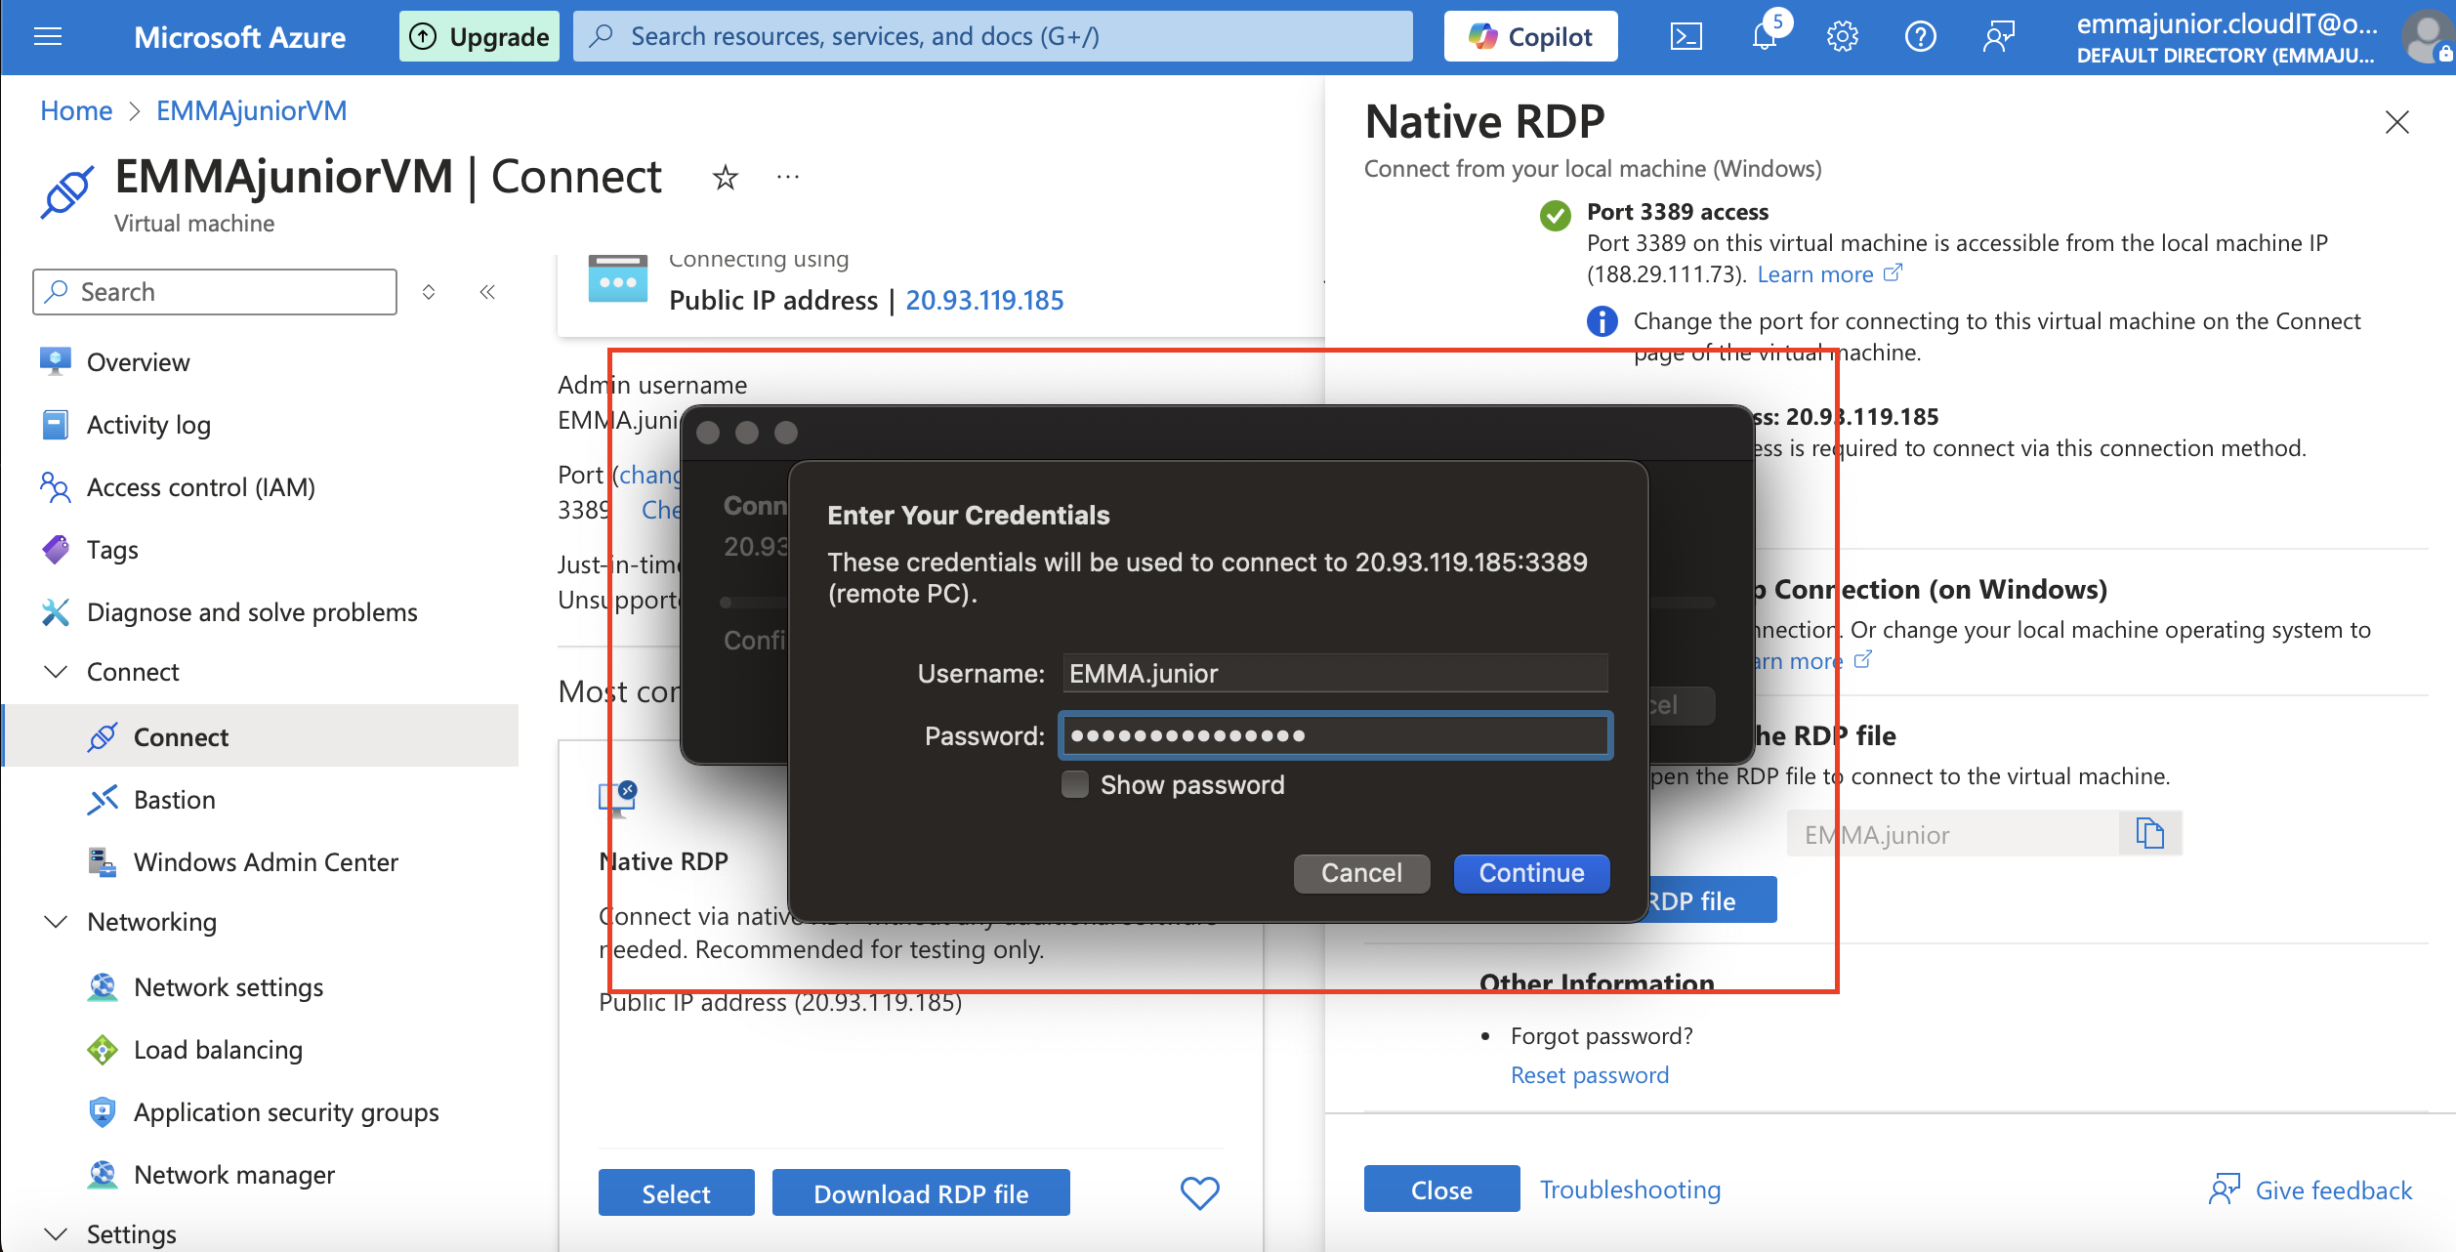Click the Upgrade button
This screenshot has height=1252, width=2456.
pos(479,37)
